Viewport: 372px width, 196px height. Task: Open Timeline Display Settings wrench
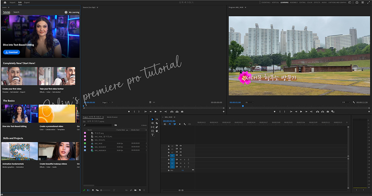click(185, 124)
